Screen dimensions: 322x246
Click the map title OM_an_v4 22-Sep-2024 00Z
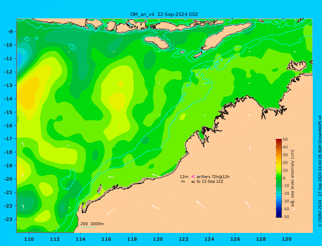click(164, 14)
